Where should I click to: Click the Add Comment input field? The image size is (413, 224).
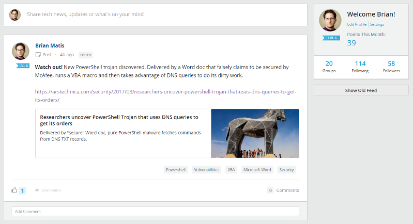(x=156, y=212)
